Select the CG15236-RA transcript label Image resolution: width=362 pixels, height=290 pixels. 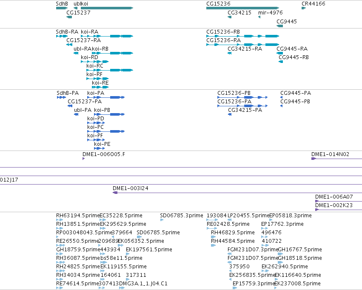(223, 40)
